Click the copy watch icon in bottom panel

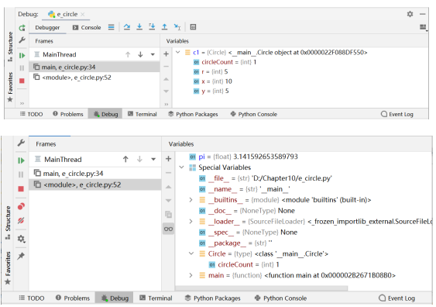[x=168, y=214]
